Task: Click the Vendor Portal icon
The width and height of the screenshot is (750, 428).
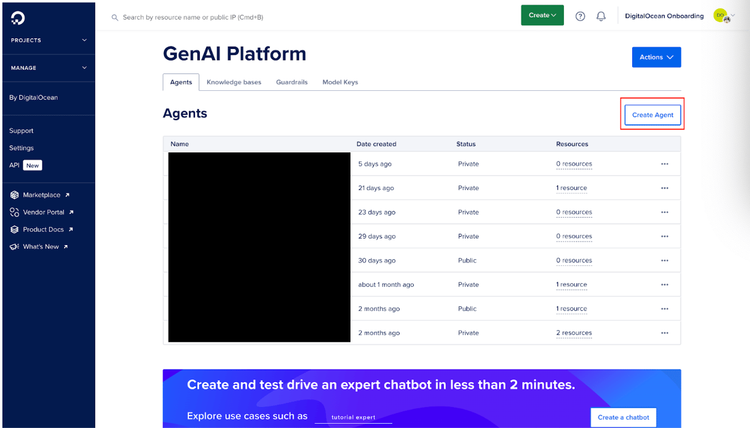Action: 14,212
